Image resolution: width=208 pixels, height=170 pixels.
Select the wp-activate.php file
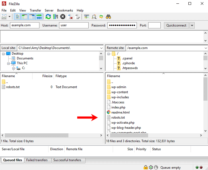[x=123, y=123]
